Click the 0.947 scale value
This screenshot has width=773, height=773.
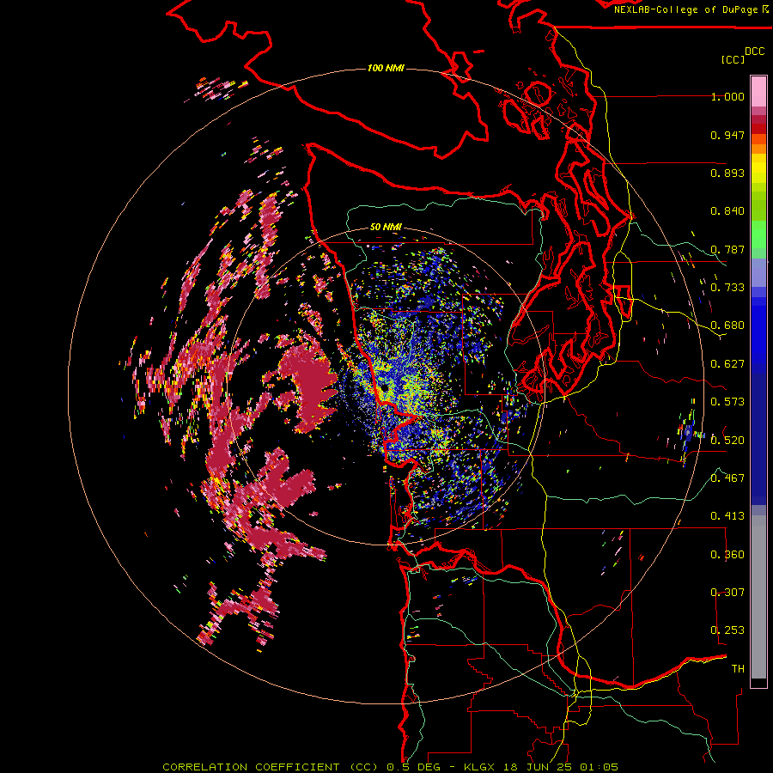point(727,135)
